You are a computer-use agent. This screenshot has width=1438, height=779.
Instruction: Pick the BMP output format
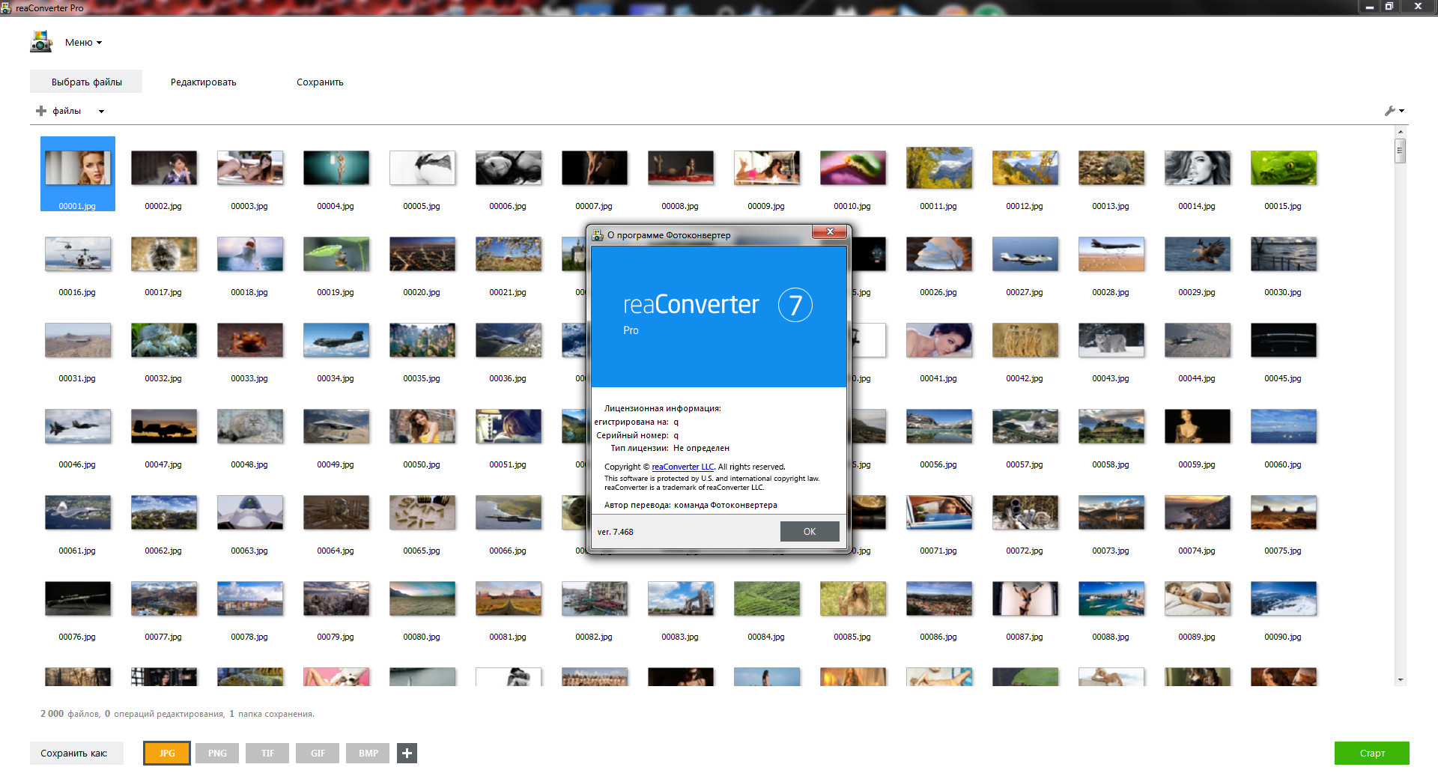(x=368, y=754)
